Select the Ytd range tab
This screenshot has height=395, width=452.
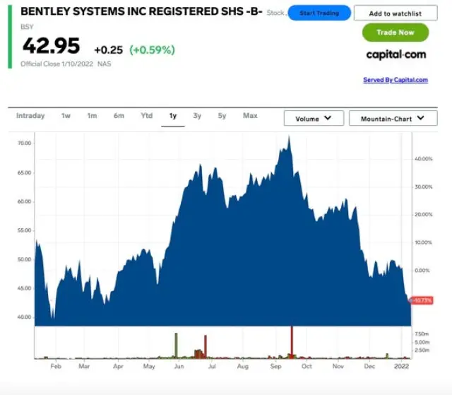(x=146, y=116)
